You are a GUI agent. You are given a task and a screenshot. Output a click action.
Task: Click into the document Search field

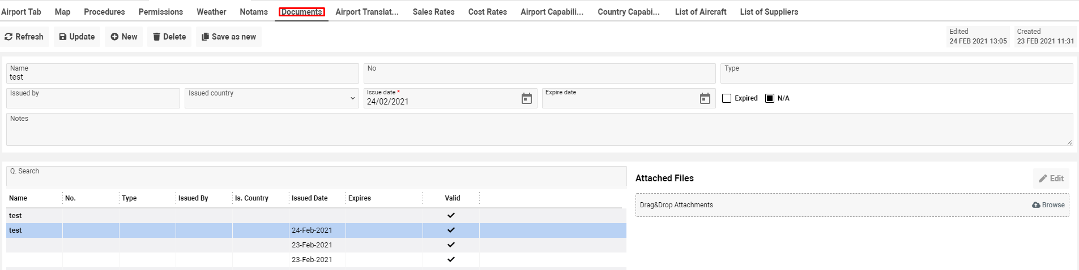coord(317,177)
